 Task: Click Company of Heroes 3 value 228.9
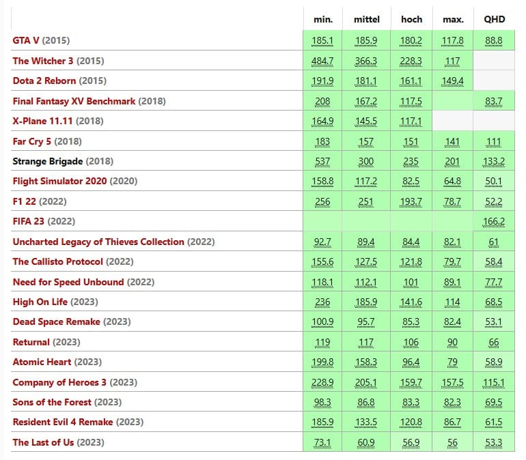(x=322, y=383)
